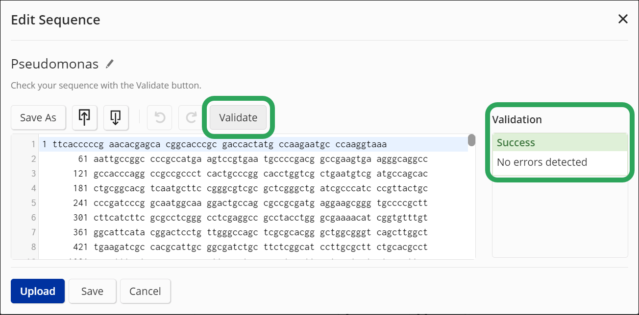Viewport: 639px width, 315px height.
Task: Validate the sequence
Action: click(238, 117)
